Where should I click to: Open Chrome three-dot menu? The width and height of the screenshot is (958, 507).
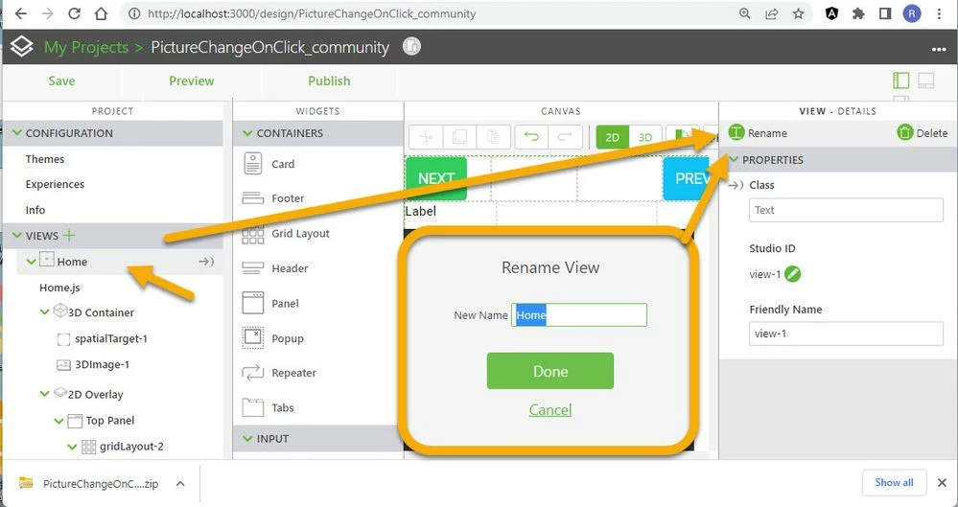[x=939, y=13]
